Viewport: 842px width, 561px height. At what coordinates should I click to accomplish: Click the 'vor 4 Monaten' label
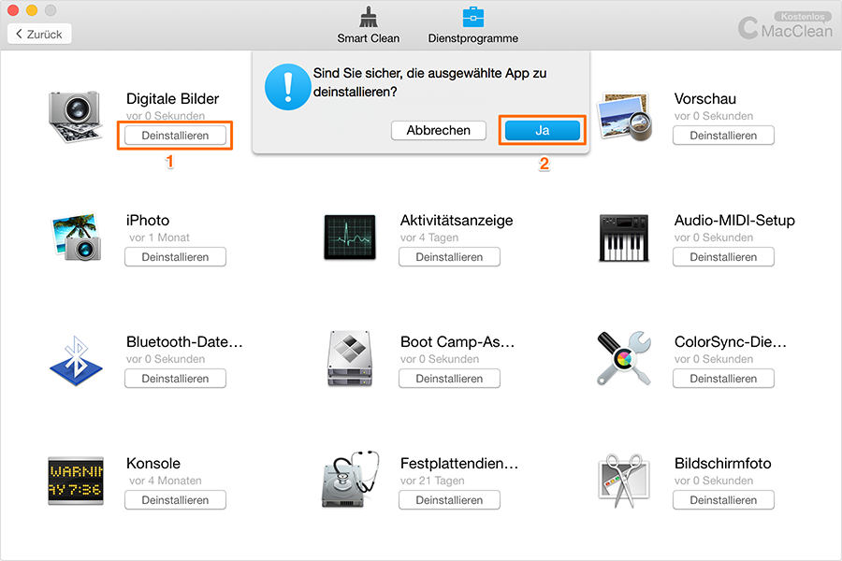[166, 481]
